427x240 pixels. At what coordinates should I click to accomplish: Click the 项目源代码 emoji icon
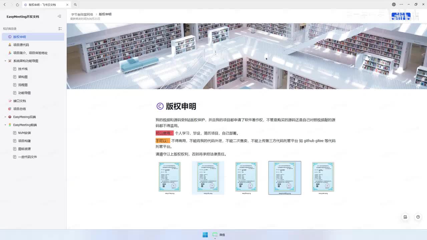click(x=10, y=45)
